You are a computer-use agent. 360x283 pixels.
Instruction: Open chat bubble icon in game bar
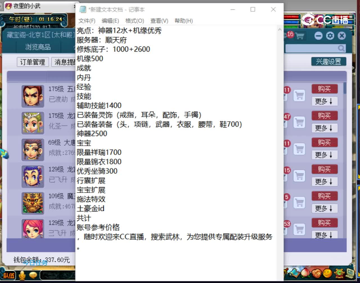point(33,275)
